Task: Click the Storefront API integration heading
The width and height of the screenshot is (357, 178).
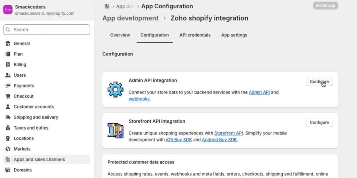Action: click(x=157, y=121)
